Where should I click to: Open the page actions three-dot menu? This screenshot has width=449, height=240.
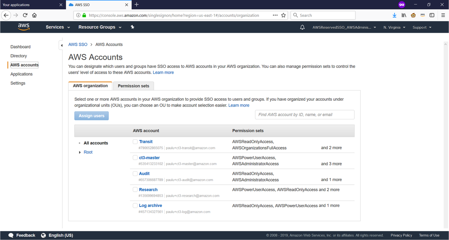click(x=275, y=15)
